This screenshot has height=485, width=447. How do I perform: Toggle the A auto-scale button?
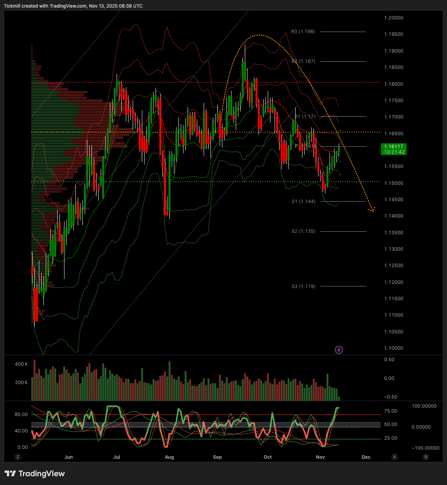click(394, 457)
